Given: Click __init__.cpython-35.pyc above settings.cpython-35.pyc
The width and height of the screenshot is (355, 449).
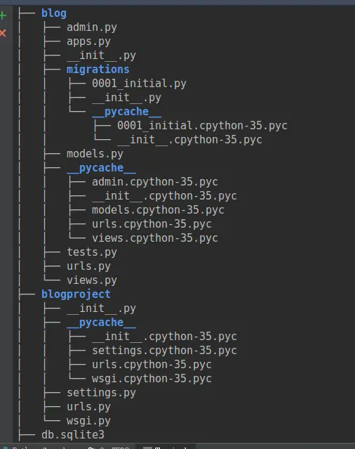Looking at the screenshot, I should click(x=164, y=337).
